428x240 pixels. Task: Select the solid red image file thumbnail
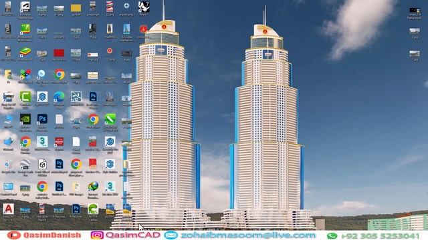pyautogui.click(x=59, y=53)
